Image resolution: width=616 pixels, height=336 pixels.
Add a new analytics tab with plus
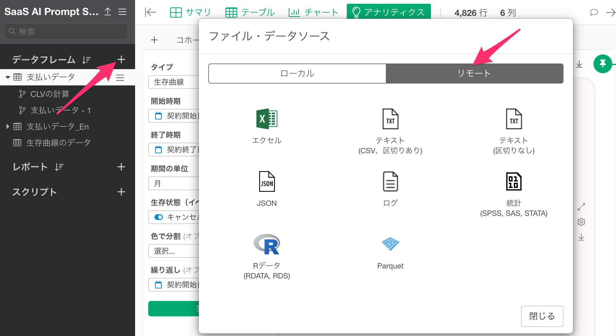point(154,40)
